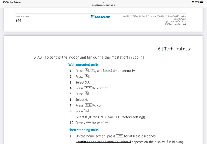Image resolution: width=207 pixels, height=144 pixels.
Task: Tap the battery indicator in status bar
Action: coord(202,2)
